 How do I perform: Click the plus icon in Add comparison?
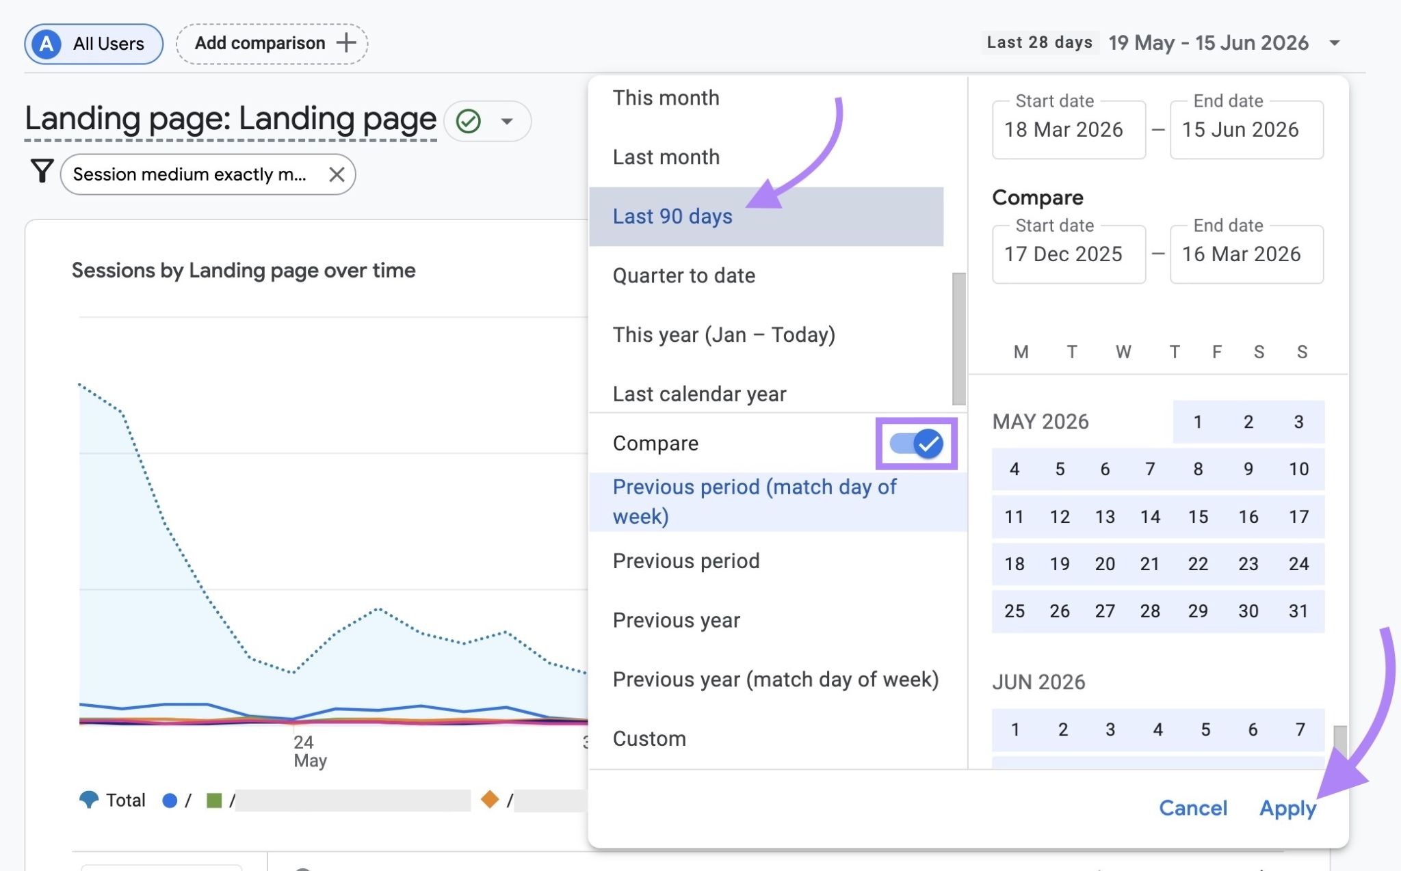tap(347, 43)
